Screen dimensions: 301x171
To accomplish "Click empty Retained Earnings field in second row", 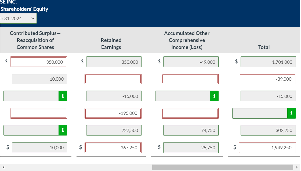I will tap(113, 79).
